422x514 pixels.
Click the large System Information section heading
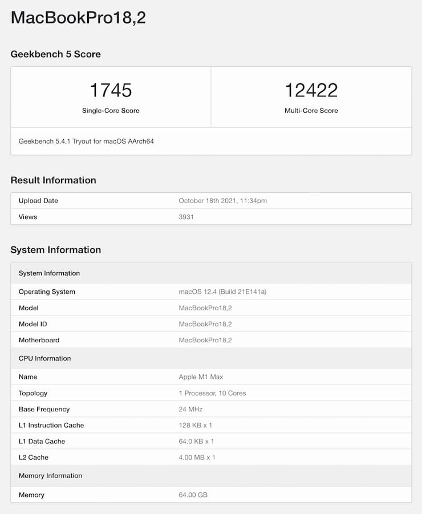56,250
